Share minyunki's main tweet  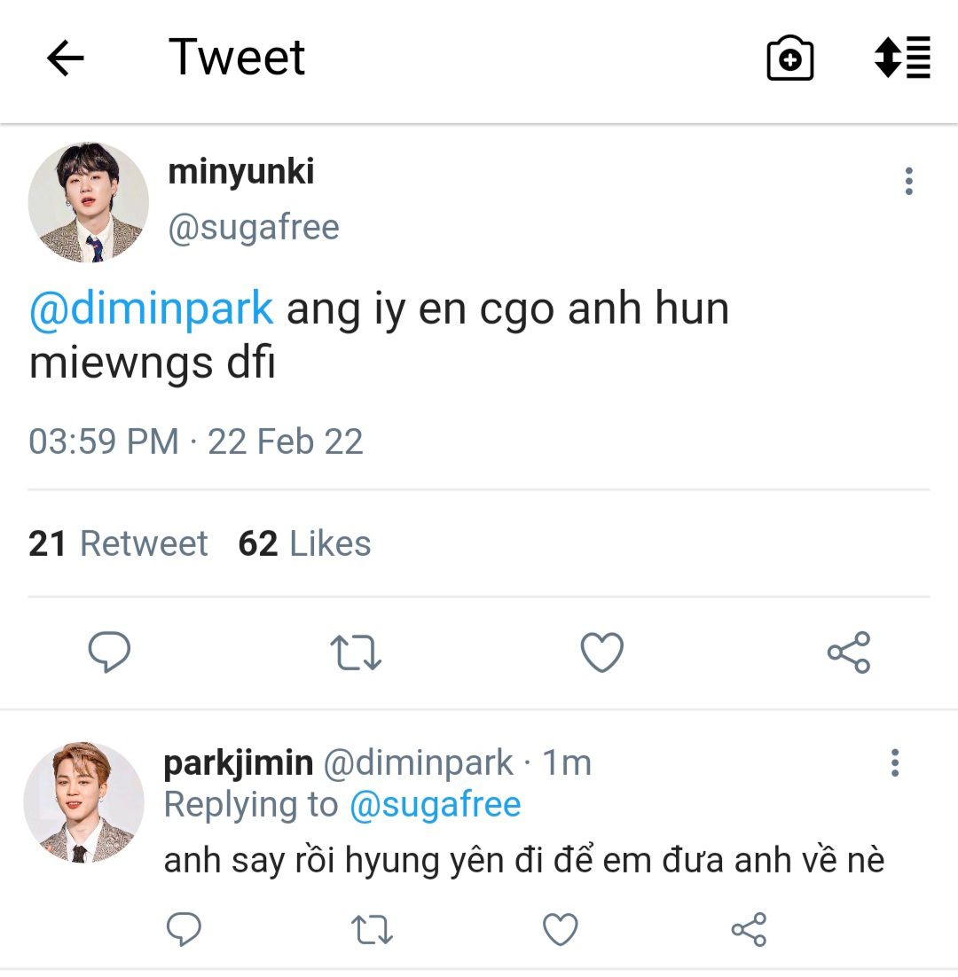click(x=849, y=653)
